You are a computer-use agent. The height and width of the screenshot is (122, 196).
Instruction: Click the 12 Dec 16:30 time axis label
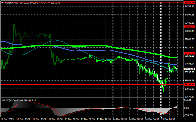tap(56, 119)
